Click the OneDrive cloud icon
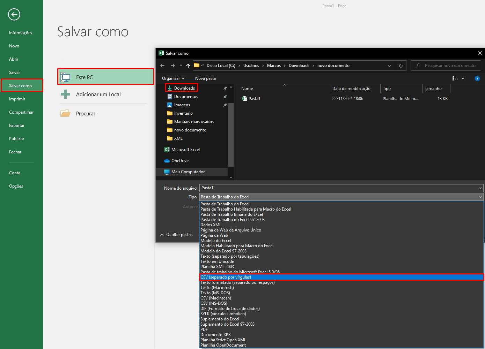 pos(167,161)
